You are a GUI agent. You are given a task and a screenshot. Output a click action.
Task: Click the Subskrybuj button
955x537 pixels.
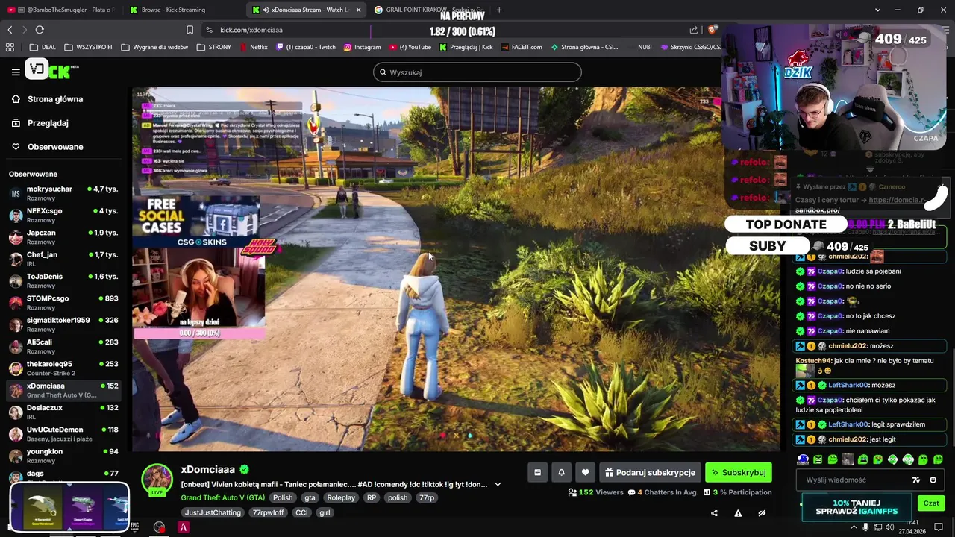point(739,472)
